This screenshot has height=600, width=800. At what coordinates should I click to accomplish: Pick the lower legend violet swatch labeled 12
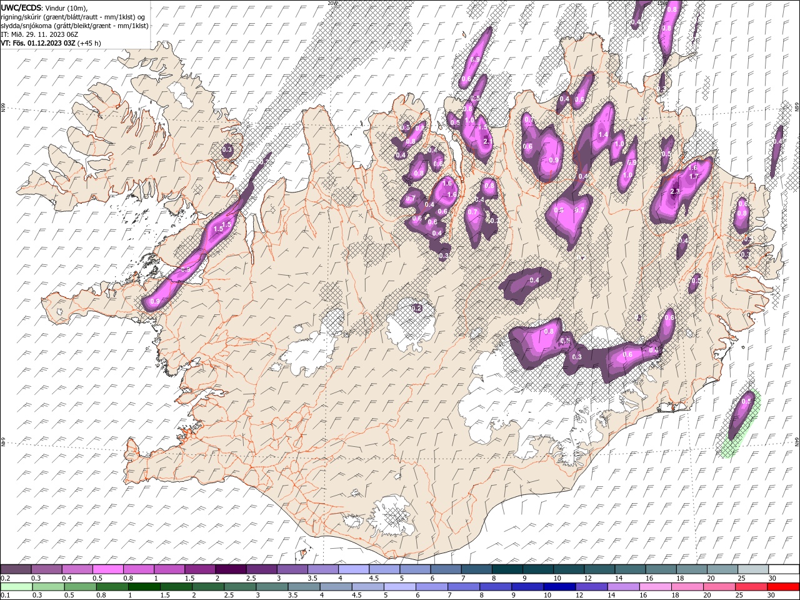(x=592, y=587)
